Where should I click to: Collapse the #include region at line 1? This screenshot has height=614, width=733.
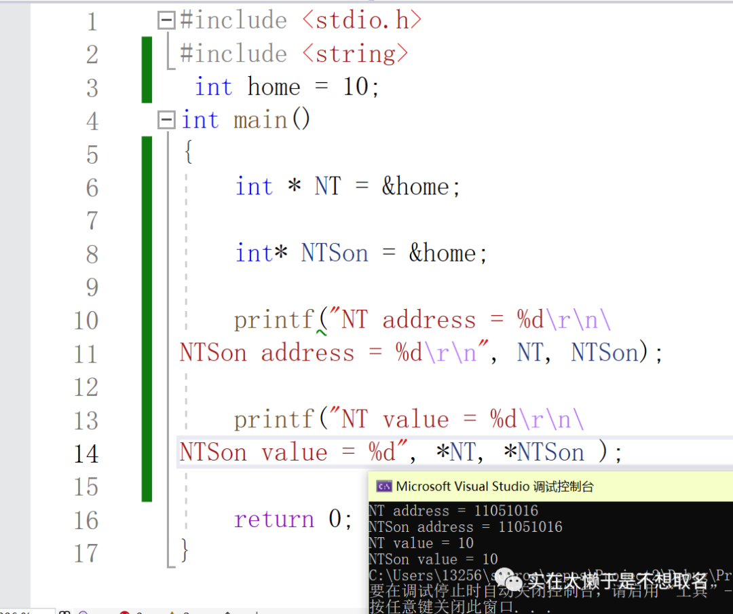pyautogui.click(x=166, y=21)
